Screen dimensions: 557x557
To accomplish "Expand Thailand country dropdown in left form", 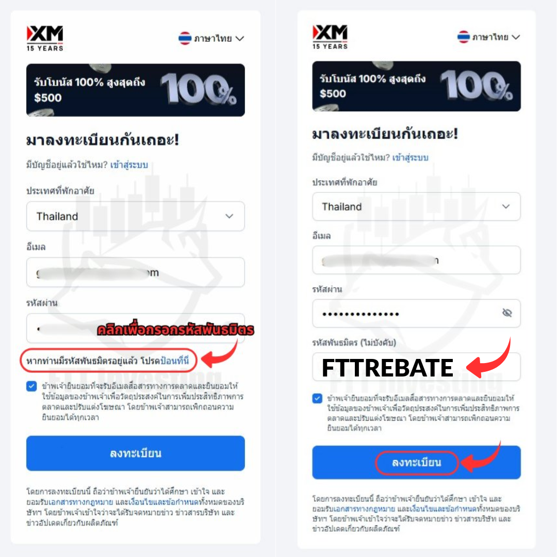I will click(x=135, y=216).
